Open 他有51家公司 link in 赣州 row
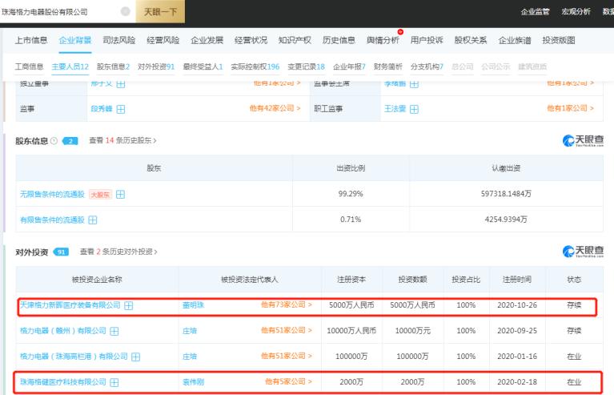Image resolution: width=614 pixels, height=395 pixels. pyautogui.click(x=287, y=330)
